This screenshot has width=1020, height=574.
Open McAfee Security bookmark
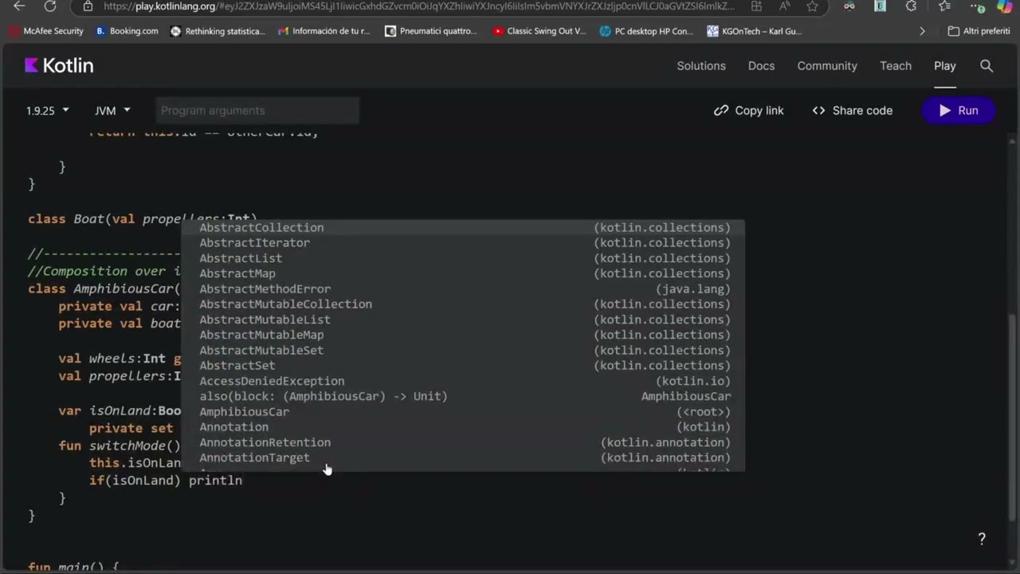[x=45, y=31]
